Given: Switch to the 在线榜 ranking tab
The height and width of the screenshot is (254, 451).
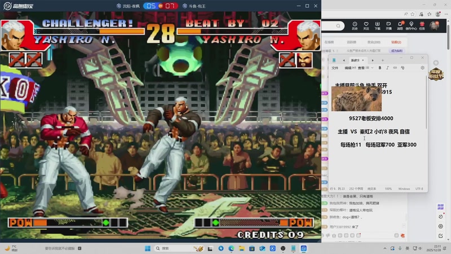Looking at the screenshot, I should click(329, 42).
